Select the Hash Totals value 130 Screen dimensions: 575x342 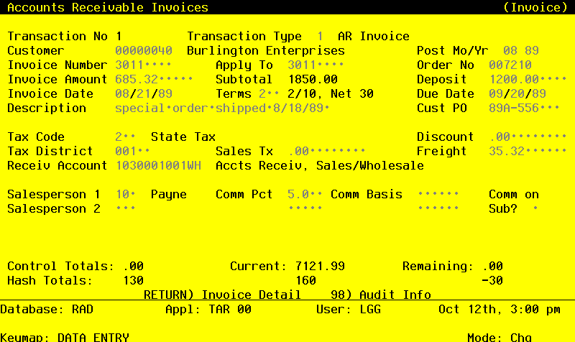click(134, 280)
